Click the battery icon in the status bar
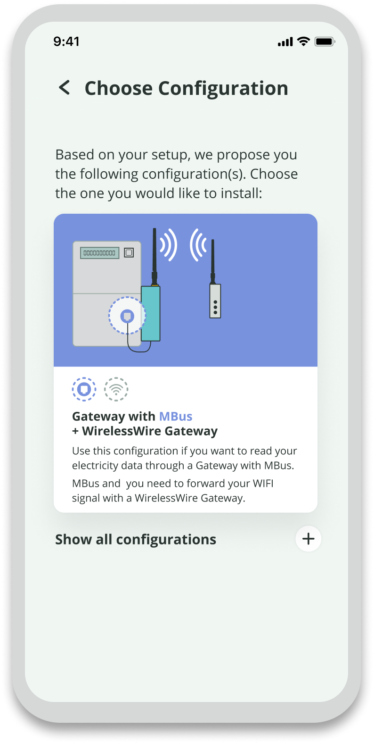The image size is (374, 744). tap(325, 42)
